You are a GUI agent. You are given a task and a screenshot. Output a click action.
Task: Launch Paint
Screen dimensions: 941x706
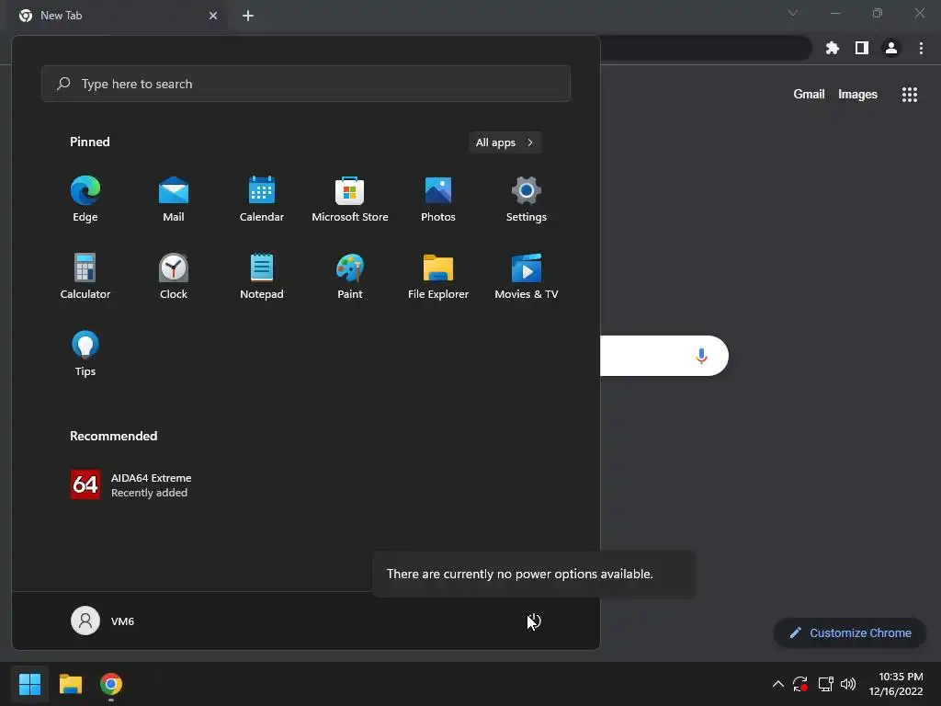pos(350,276)
